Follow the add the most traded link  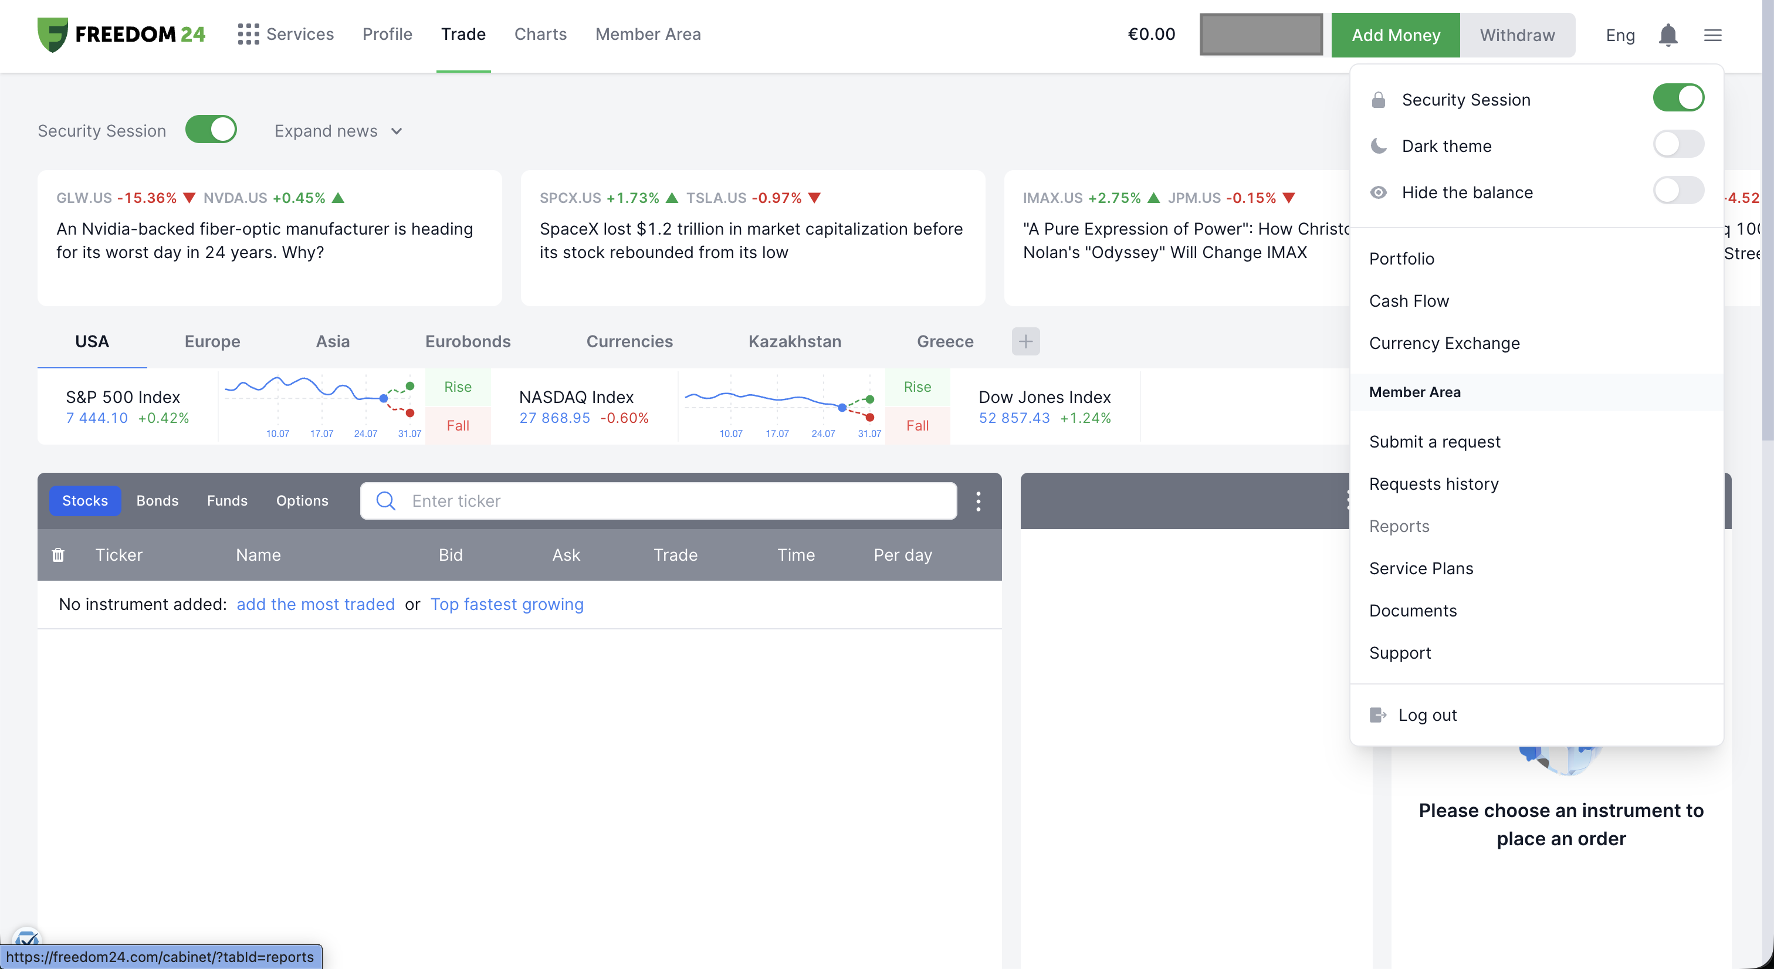tap(316, 604)
